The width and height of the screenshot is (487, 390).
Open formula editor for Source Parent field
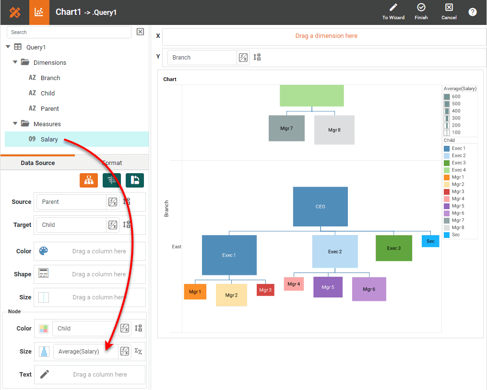pos(113,202)
